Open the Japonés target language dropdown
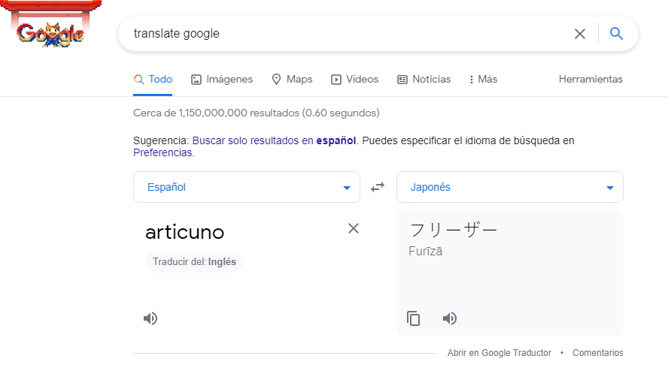Image resolution: width=668 pixels, height=371 pixels. [x=510, y=187]
